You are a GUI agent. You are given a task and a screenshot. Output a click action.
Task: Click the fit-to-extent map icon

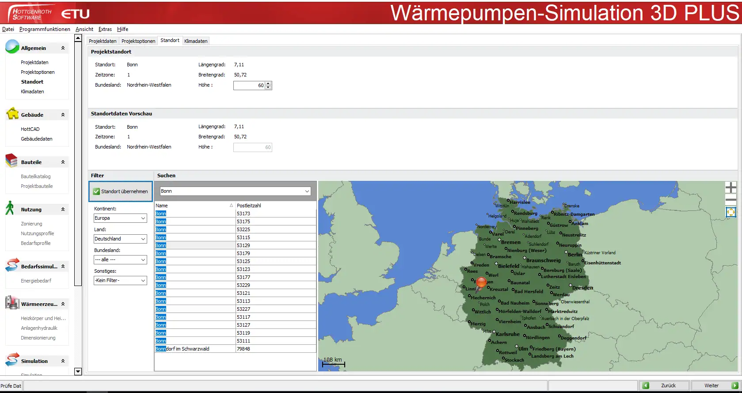click(x=731, y=213)
